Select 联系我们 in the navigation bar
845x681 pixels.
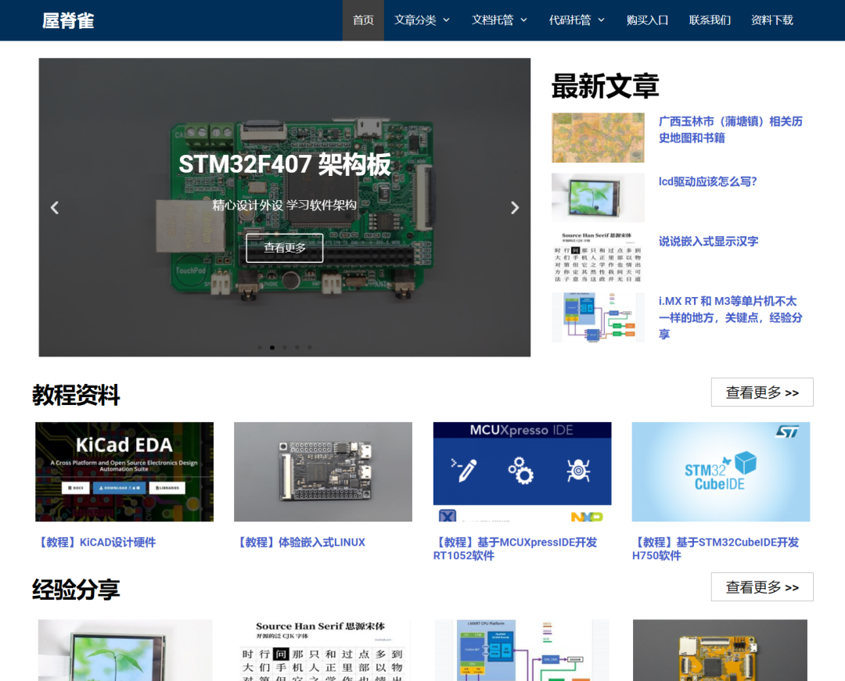710,20
